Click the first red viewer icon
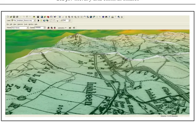 pyautogui.click(x=48, y=28)
